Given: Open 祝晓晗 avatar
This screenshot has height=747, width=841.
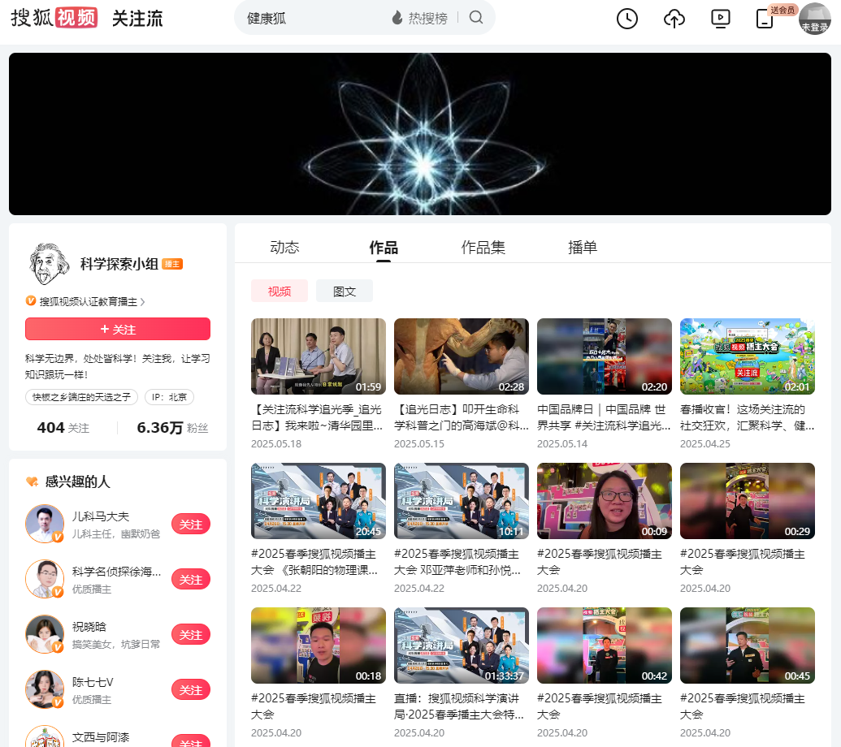Looking at the screenshot, I should [x=45, y=634].
